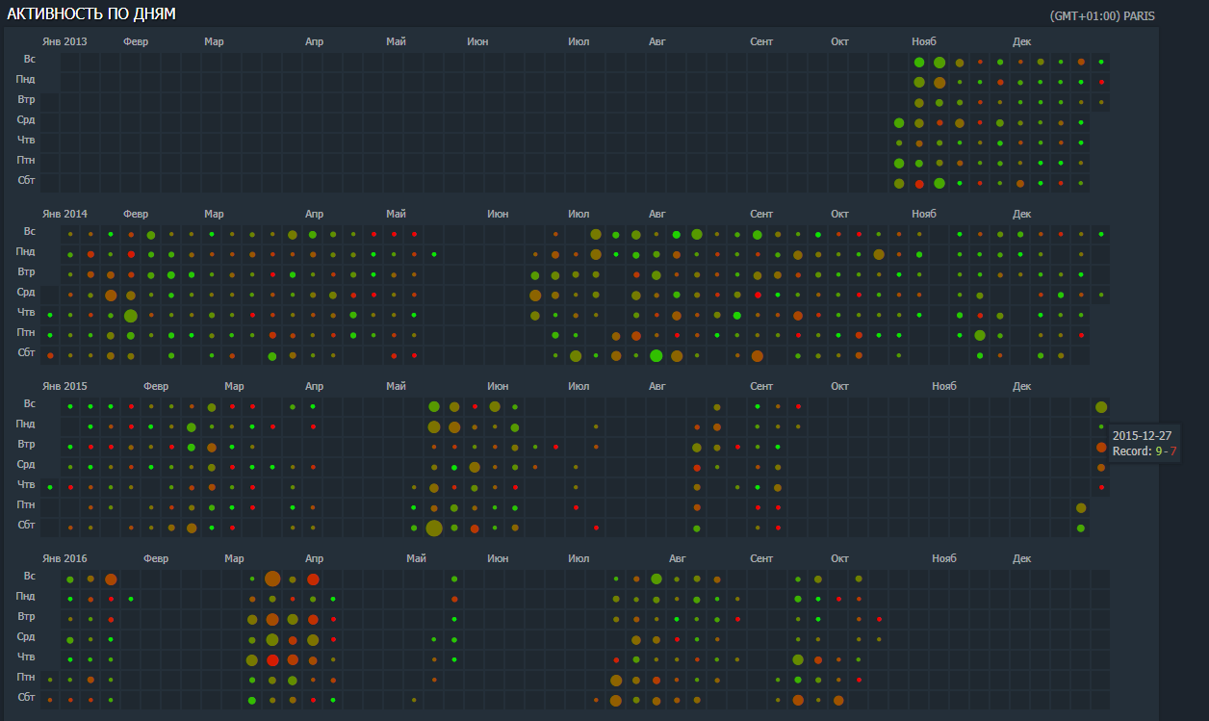Select the "Янв 2015" year label

pyautogui.click(x=64, y=386)
